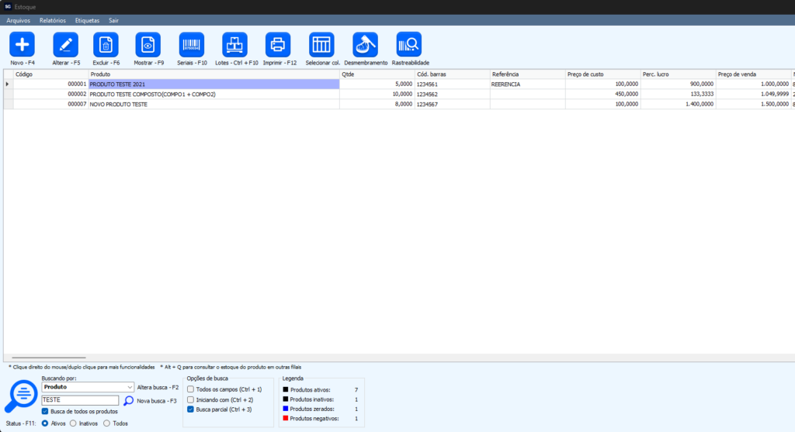This screenshot has width=795, height=432.
Task: Click Altera busca - F2 label
Action: 158,388
